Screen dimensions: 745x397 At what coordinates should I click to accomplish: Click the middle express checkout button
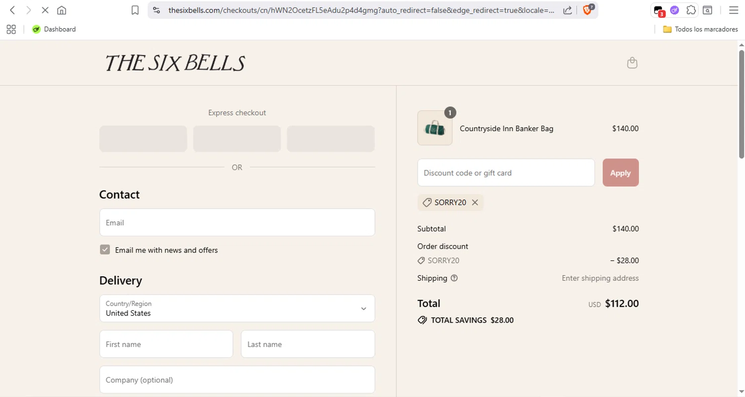(237, 138)
